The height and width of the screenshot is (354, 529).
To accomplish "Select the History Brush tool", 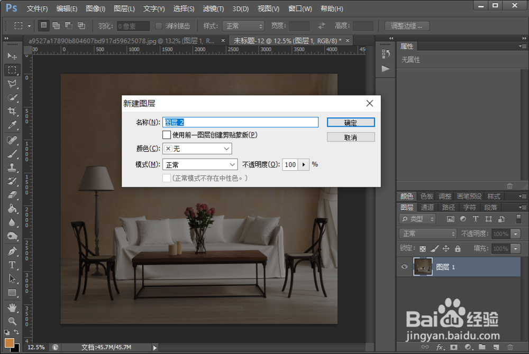I will click(x=12, y=181).
